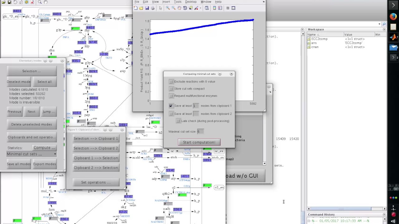Click Selection --> Clipboard 1 button

pyautogui.click(x=96, y=138)
